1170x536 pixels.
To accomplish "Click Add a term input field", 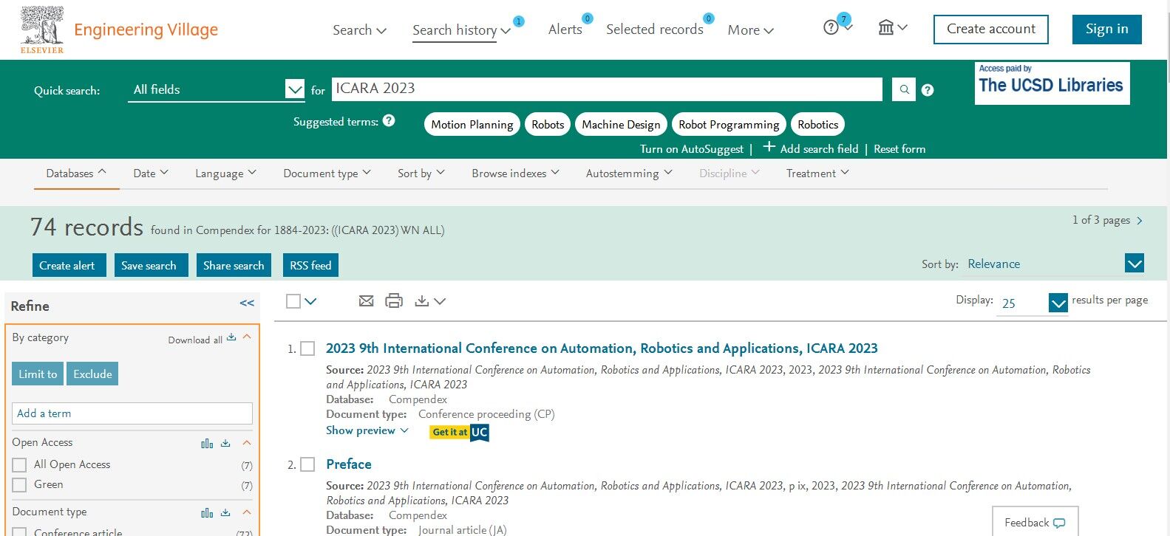I will coord(132,413).
